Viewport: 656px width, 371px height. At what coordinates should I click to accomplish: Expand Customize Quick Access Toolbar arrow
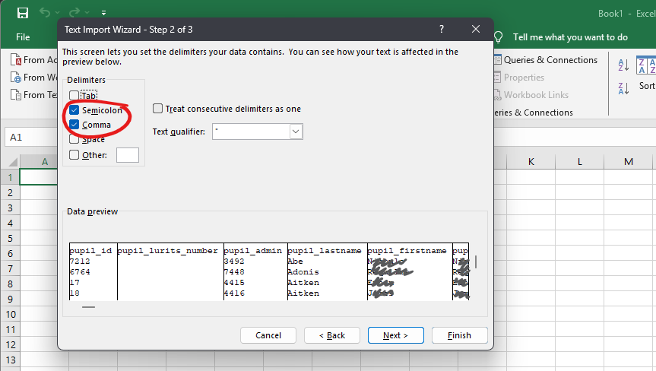(x=103, y=14)
